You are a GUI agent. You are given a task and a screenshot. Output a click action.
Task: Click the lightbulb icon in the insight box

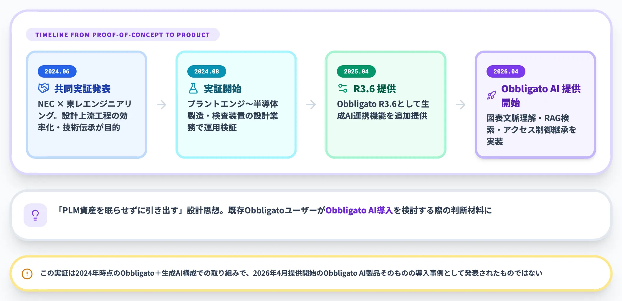[x=35, y=215]
